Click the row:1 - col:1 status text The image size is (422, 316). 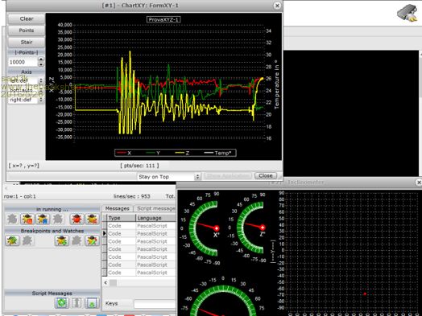(20, 196)
